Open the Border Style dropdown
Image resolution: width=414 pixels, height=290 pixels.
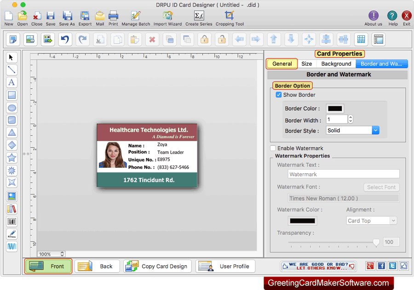coord(375,130)
